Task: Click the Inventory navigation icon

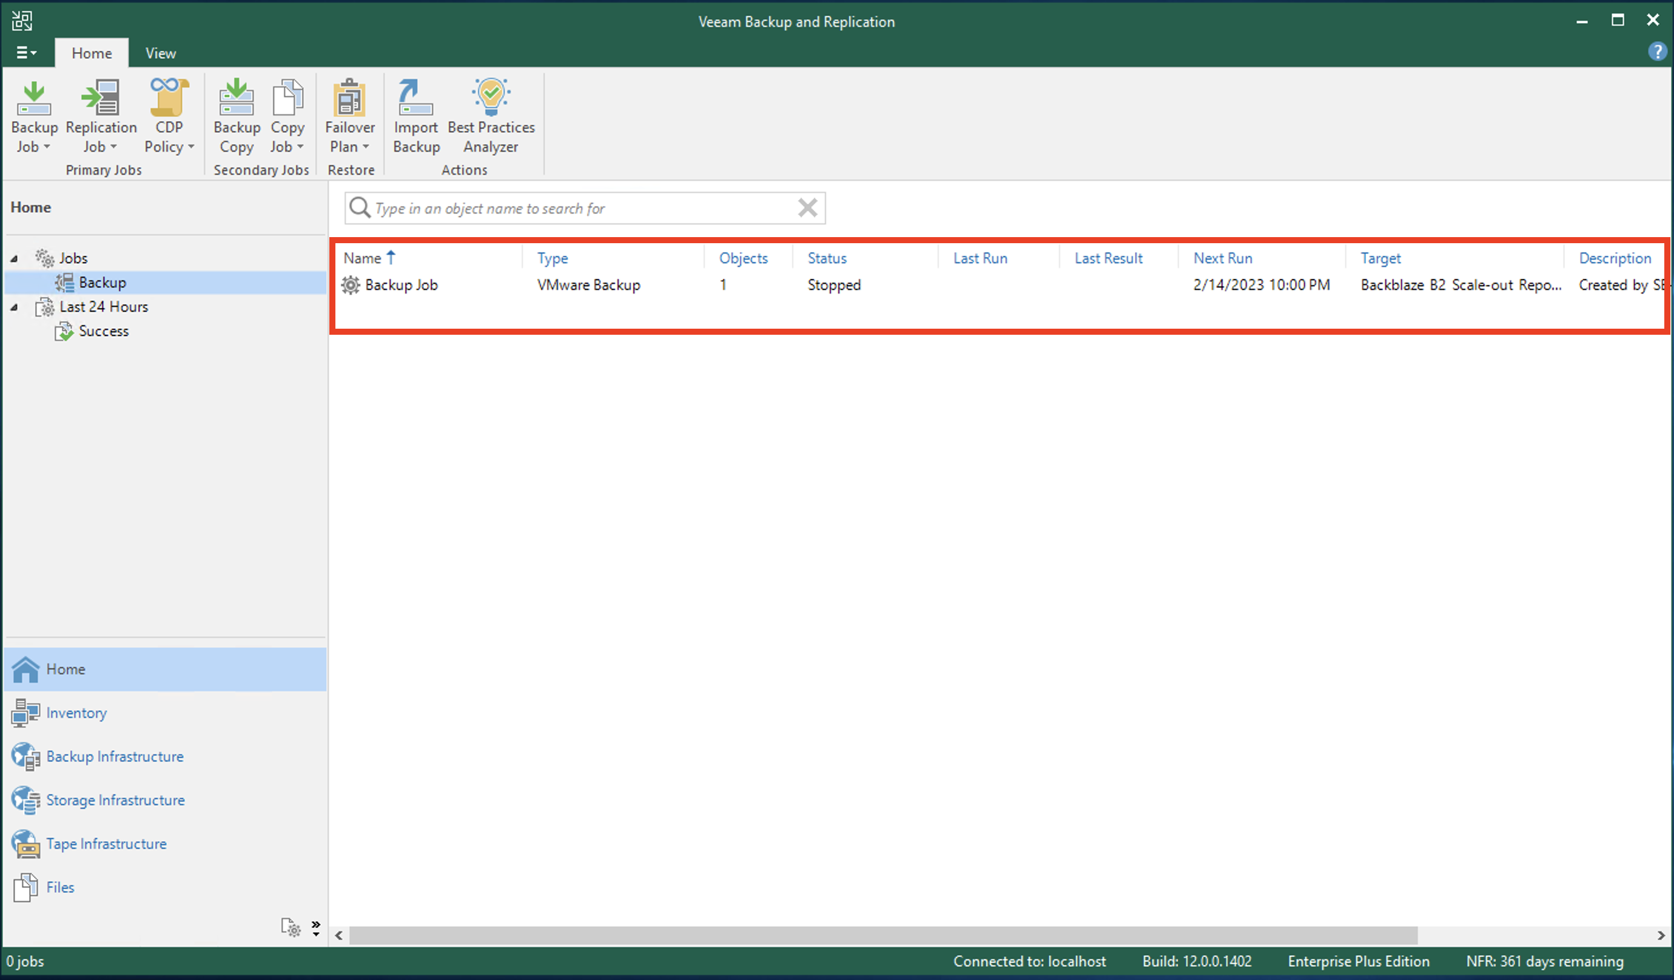Action: tap(25, 713)
